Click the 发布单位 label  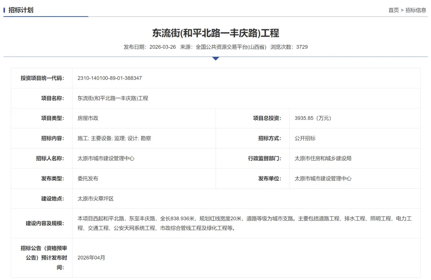click(270, 178)
